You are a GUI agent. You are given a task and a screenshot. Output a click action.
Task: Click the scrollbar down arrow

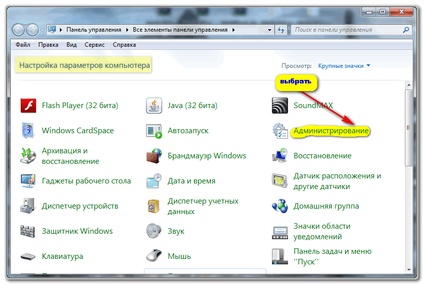(408, 269)
